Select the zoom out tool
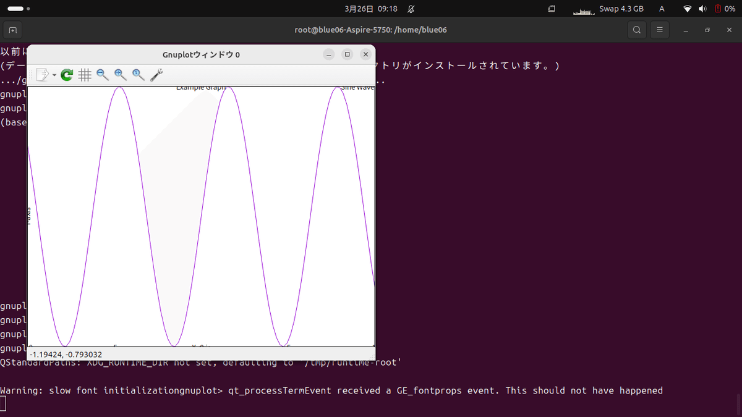This screenshot has width=742, height=417. [101, 74]
